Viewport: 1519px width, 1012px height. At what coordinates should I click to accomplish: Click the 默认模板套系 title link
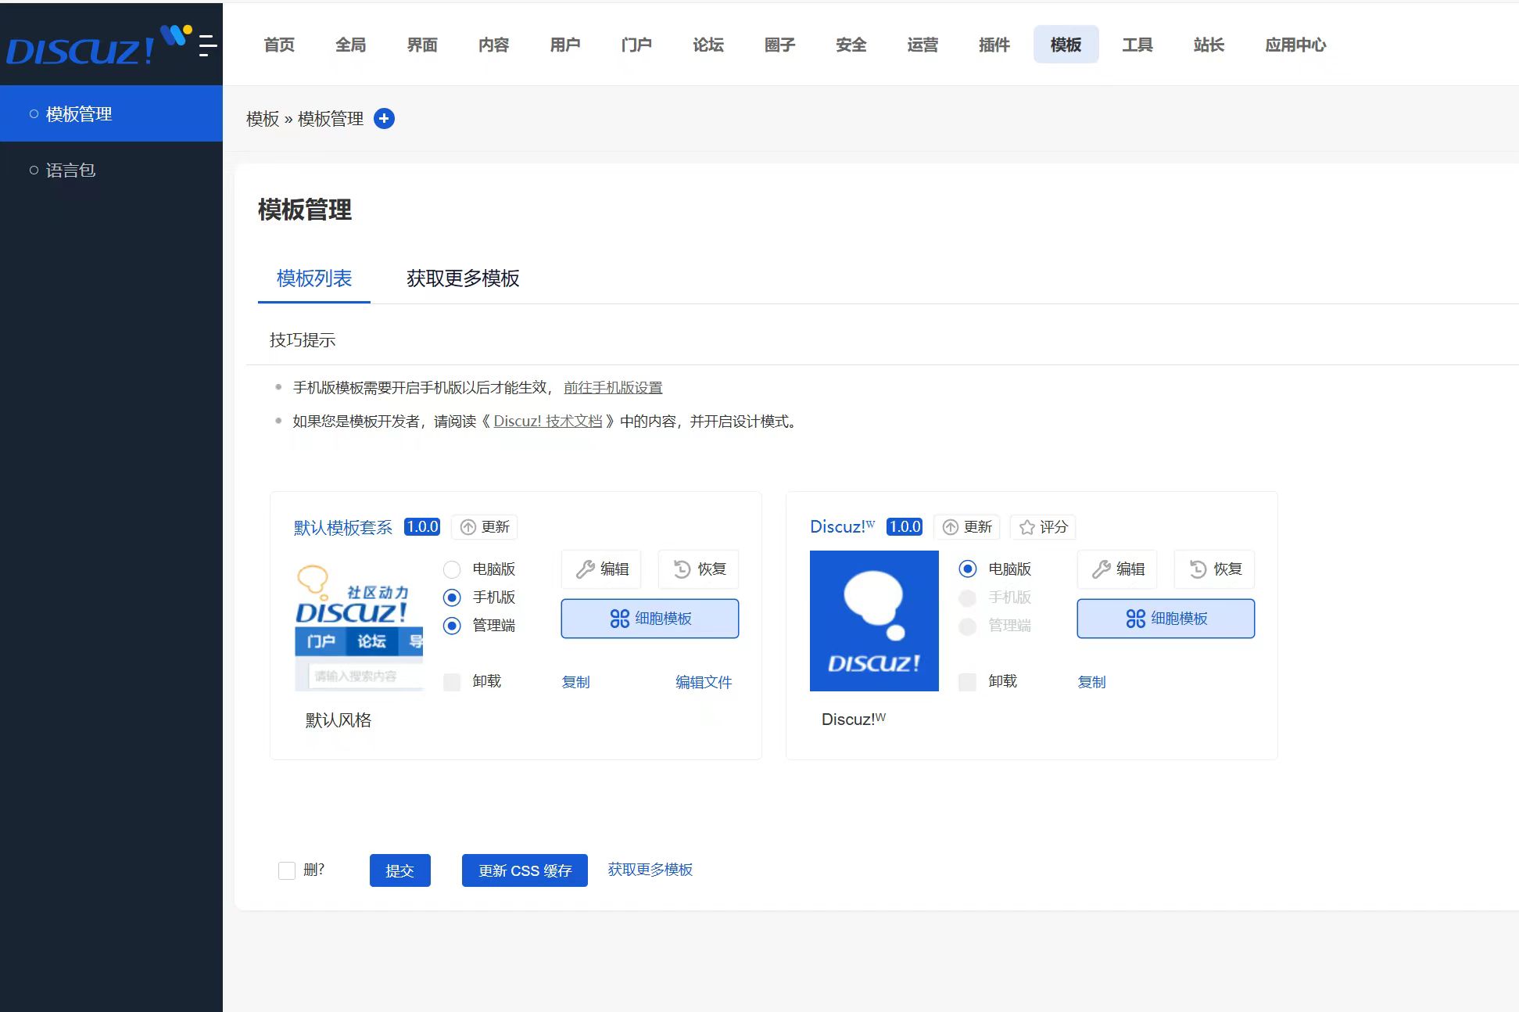tap(343, 528)
